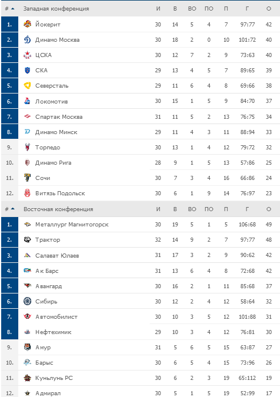This screenshot has height=397, width=280.
Task: Click the Локомотив team logo
Action: point(28,101)
